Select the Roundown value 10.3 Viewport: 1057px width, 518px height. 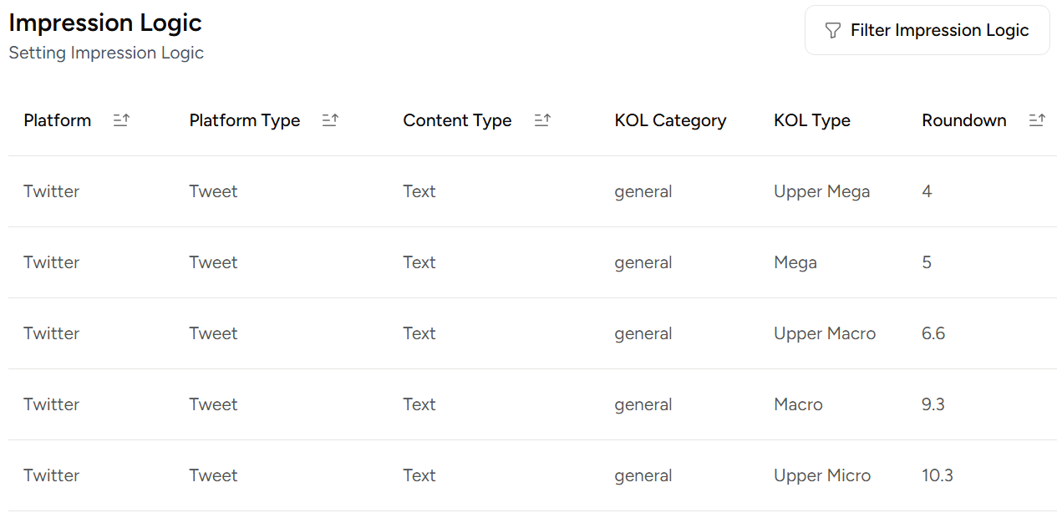(x=938, y=475)
